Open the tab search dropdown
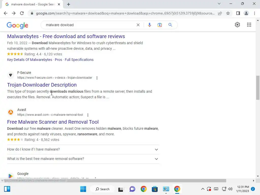The height and width of the screenshot is (195, 260). [x=219, y=4]
